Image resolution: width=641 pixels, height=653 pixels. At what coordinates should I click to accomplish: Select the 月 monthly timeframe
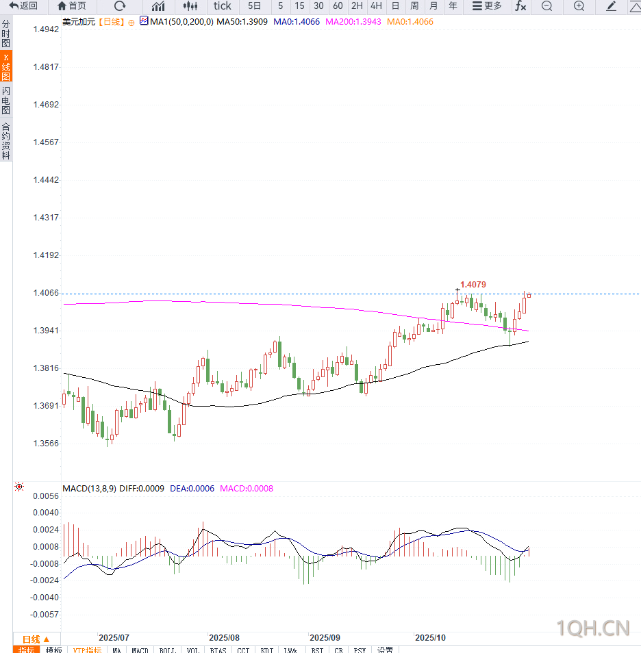433,6
